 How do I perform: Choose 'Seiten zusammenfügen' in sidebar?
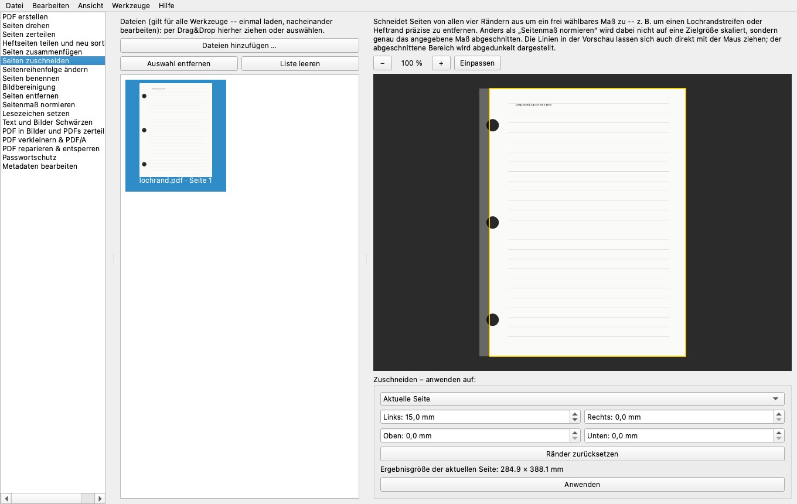(x=53, y=52)
